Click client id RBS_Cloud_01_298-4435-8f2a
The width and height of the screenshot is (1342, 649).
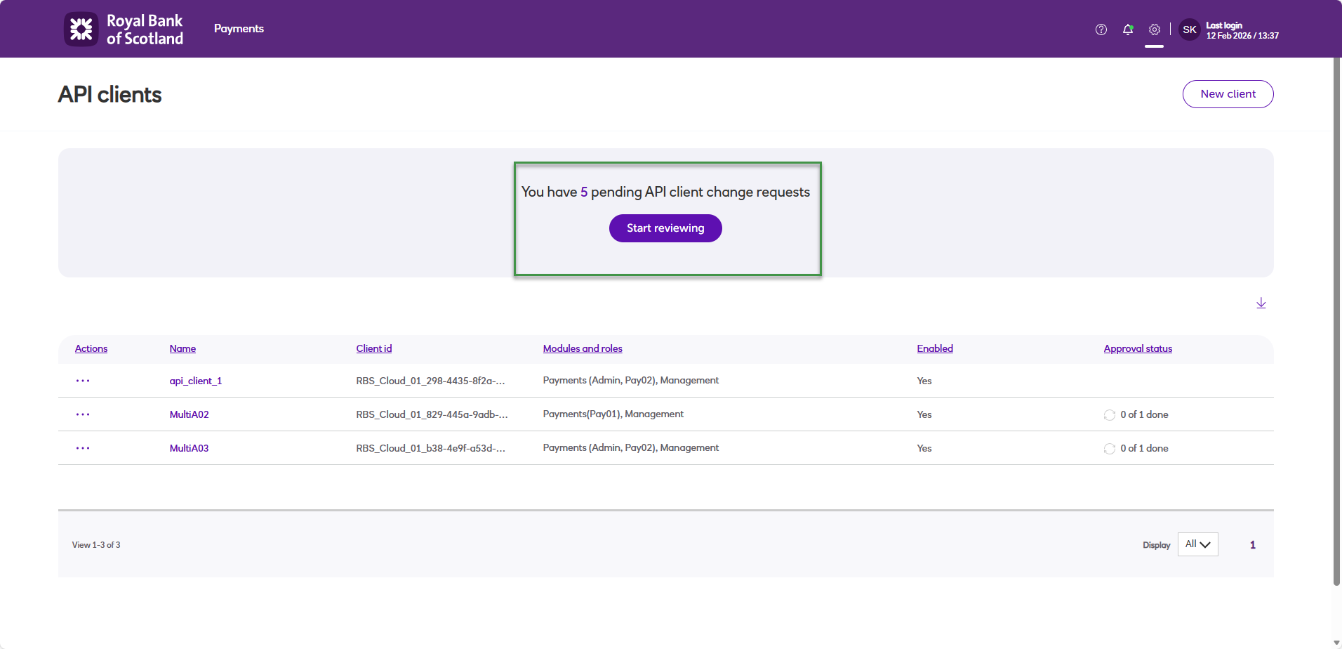tap(431, 381)
